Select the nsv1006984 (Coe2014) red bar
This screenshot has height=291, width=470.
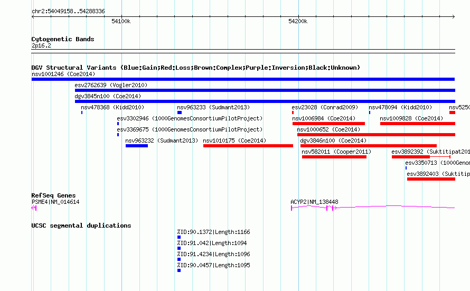[x=328, y=124]
